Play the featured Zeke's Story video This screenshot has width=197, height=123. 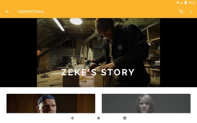[x=98, y=53]
